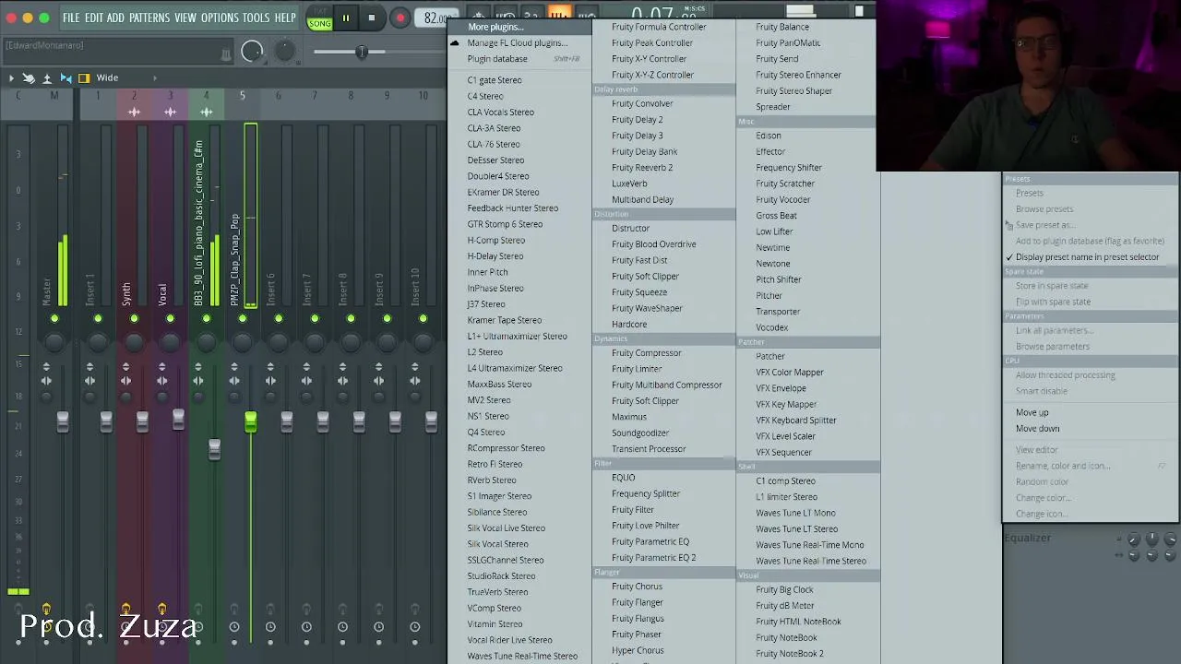Click the BB3 lofi piano volume fader handle
1181x664 pixels.
click(x=214, y=448)
